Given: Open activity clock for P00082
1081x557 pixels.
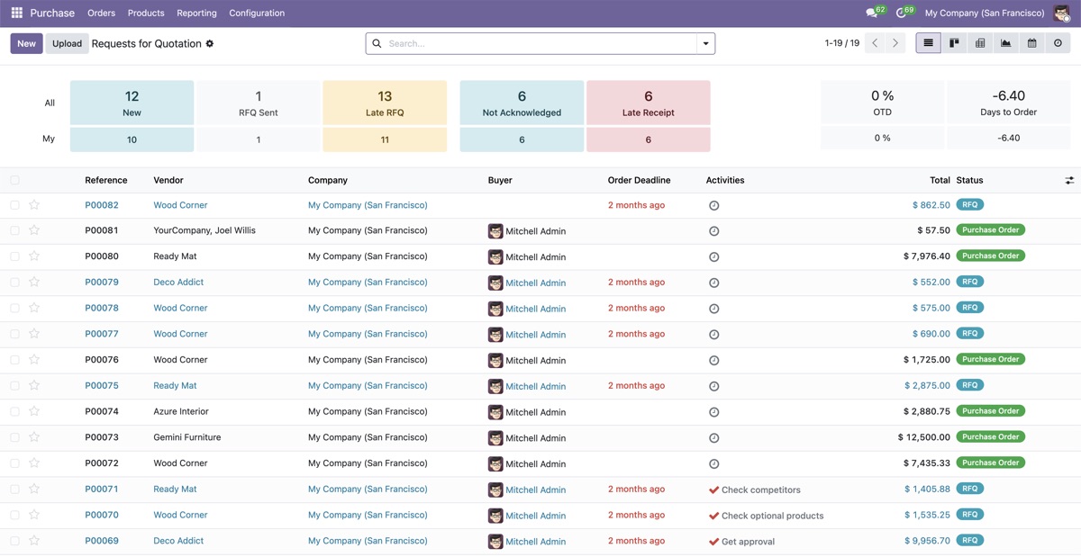Looking at the screenshot, I should click(x=713, y=205).
